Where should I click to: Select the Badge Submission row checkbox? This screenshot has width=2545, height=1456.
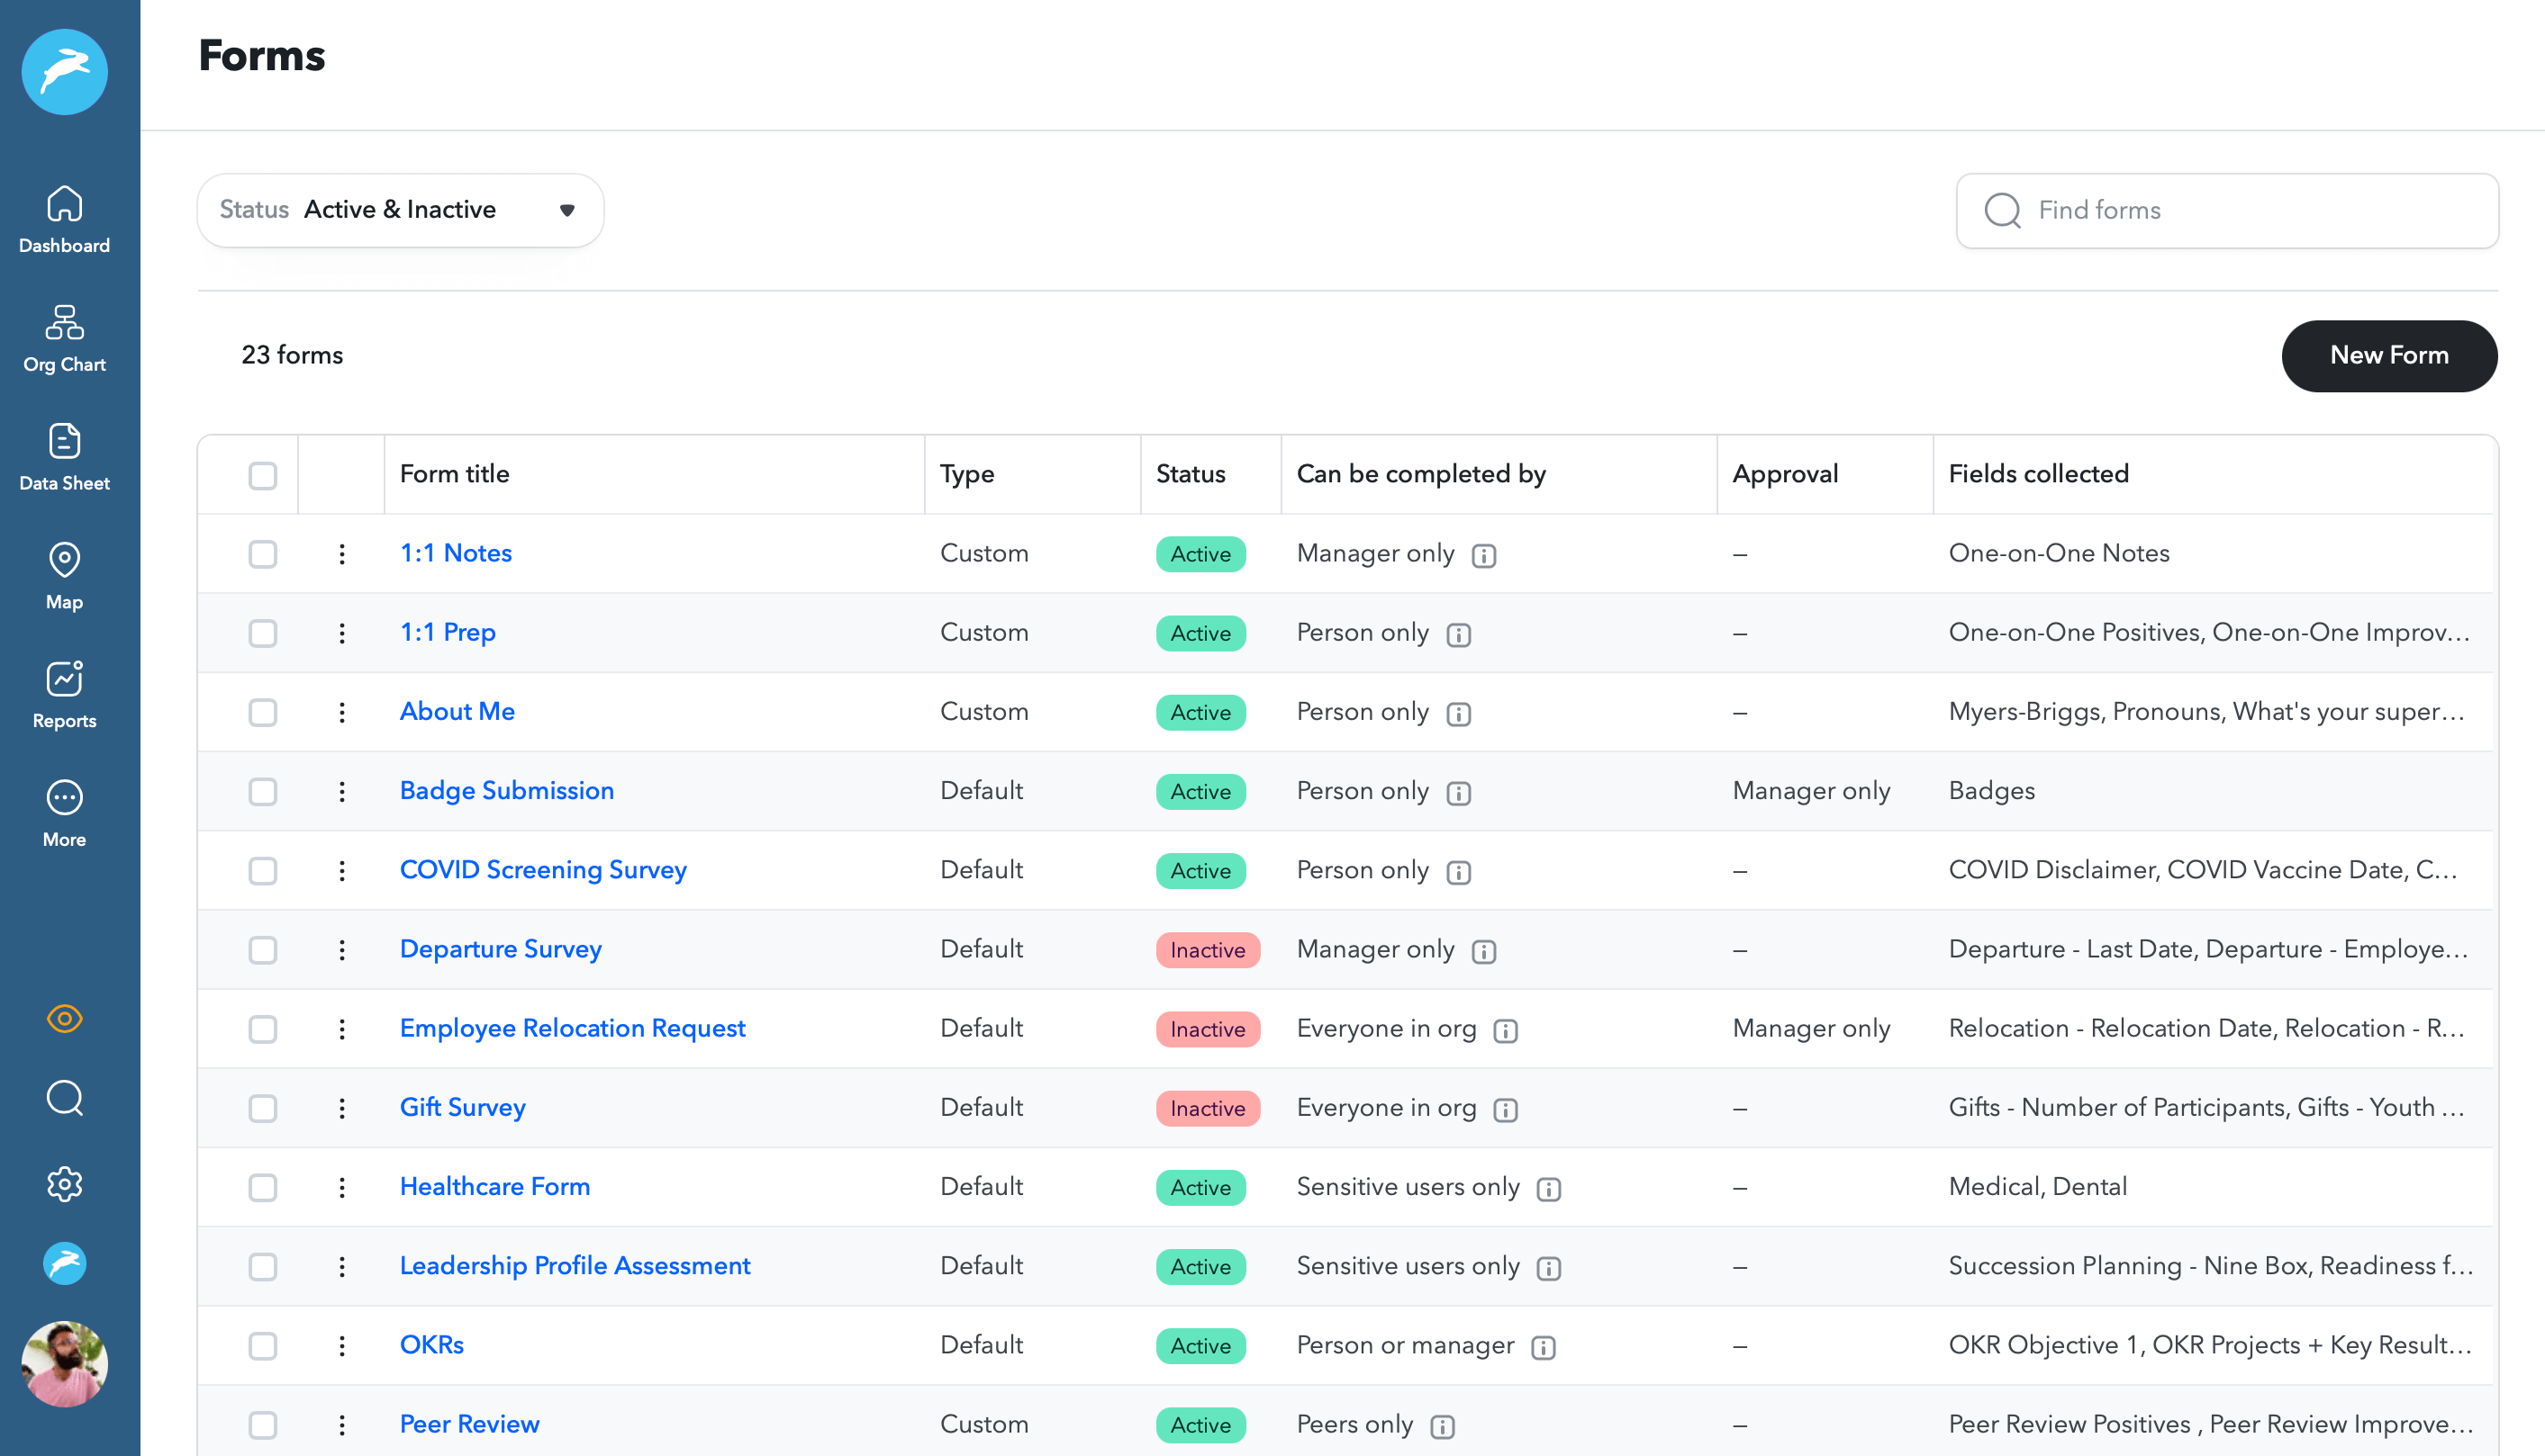click(x=262, y=792)
